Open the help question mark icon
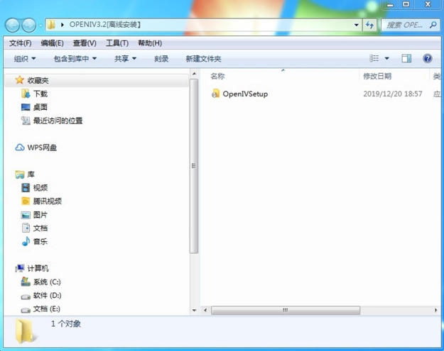 pos(428,59)
